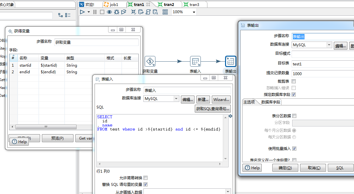Open Help in the 获得变量 dialog
354x194 pixels.
19,141
